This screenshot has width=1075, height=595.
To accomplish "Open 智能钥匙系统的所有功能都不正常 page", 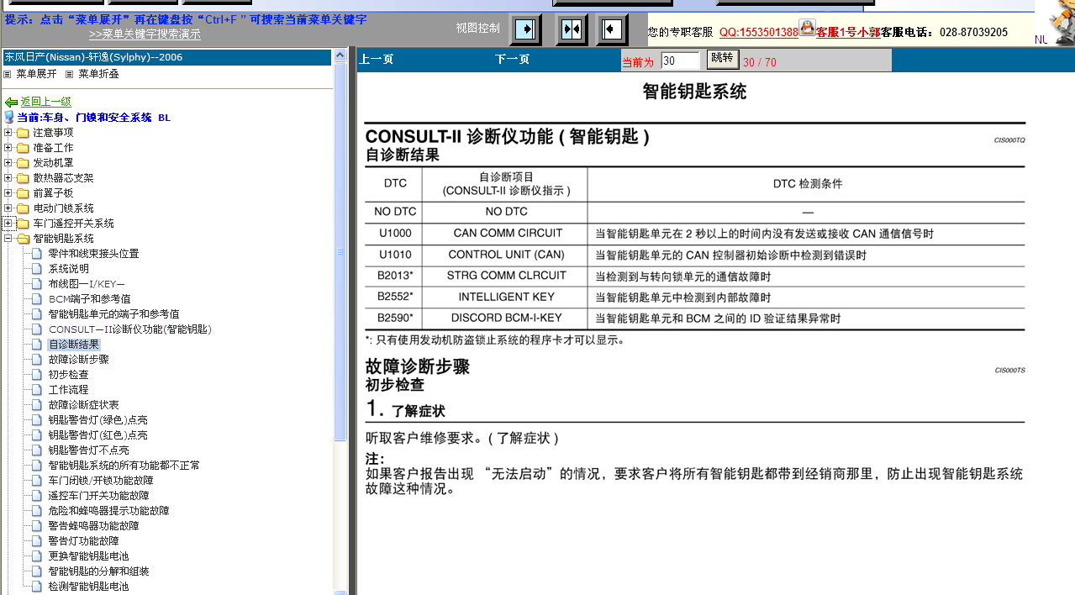I will pyautogui.click(x=124, y=466).
